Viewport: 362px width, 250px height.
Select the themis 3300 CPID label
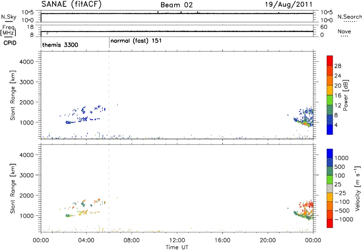(x=60, y=45)
